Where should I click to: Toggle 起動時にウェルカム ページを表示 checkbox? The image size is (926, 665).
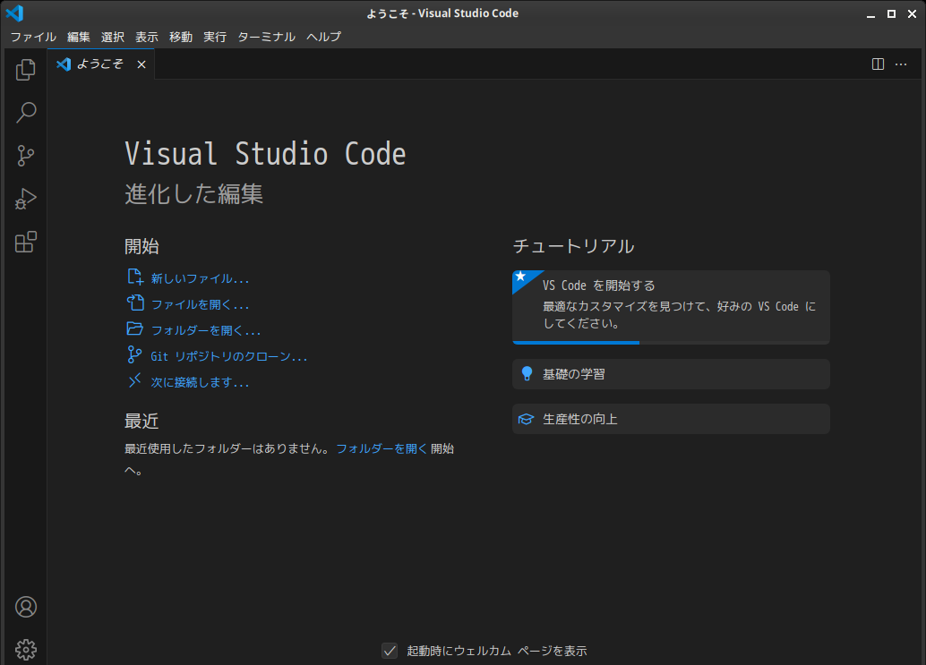pyautogui.click(x=390, y=651)
